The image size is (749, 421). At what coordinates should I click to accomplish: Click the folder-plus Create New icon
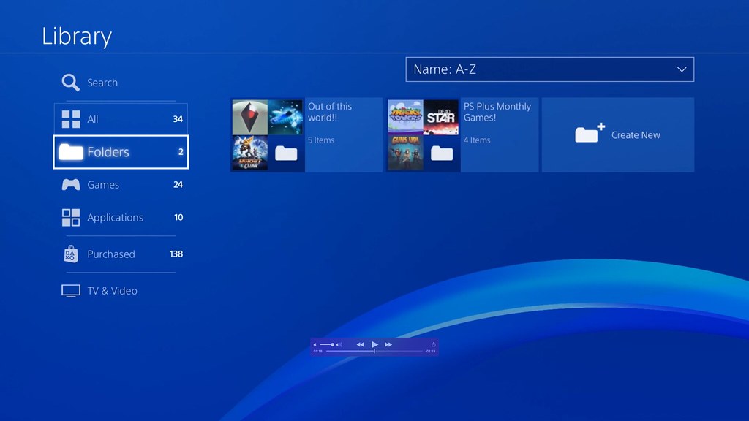[x=590, y=134]
